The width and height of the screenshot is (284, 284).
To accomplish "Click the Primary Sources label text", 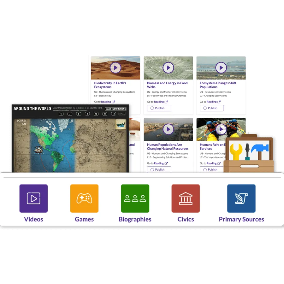I will click(x=241, y=219).
